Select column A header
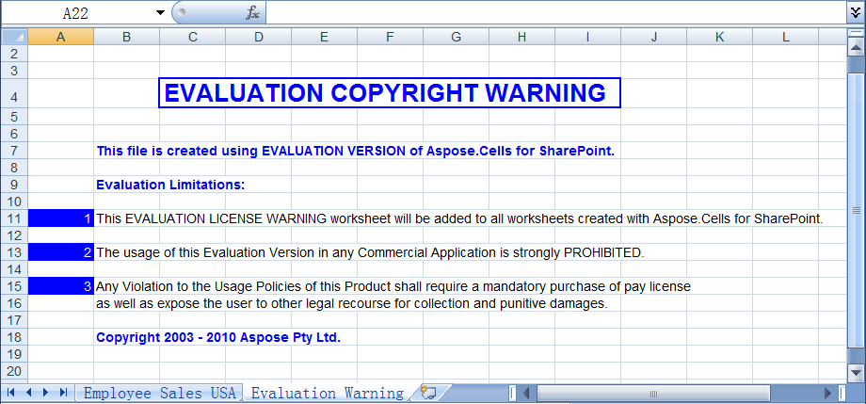 point(61,37)
